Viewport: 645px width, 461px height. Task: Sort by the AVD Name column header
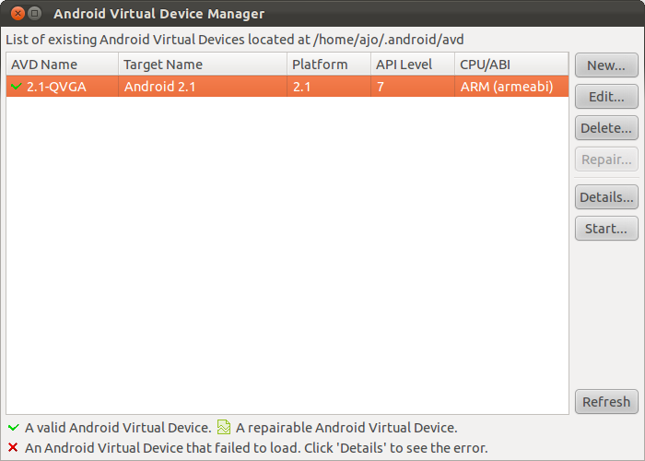coord(63,65)
